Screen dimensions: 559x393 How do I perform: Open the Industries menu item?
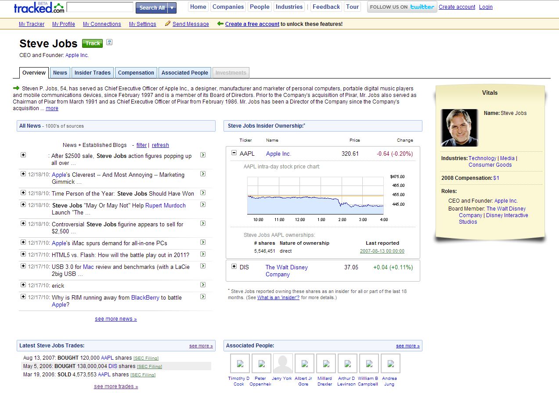pos(289,7)
